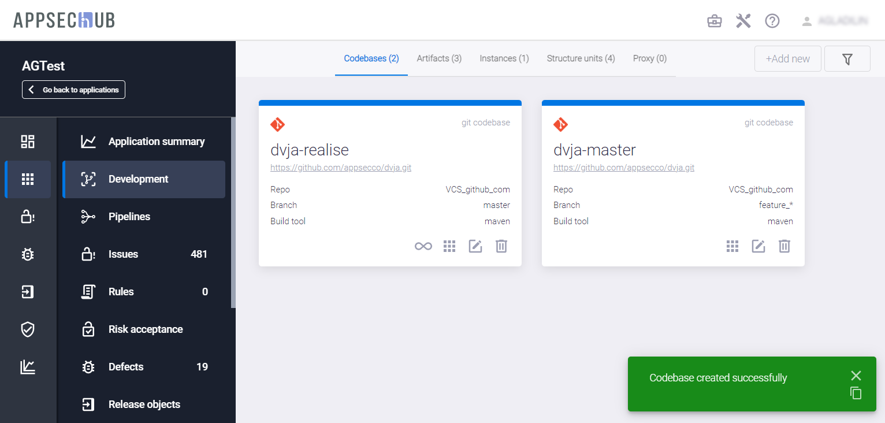The width and height of the screenshot is (885, 423).
Task: Go back to applications
Action: tap(74, 90)
